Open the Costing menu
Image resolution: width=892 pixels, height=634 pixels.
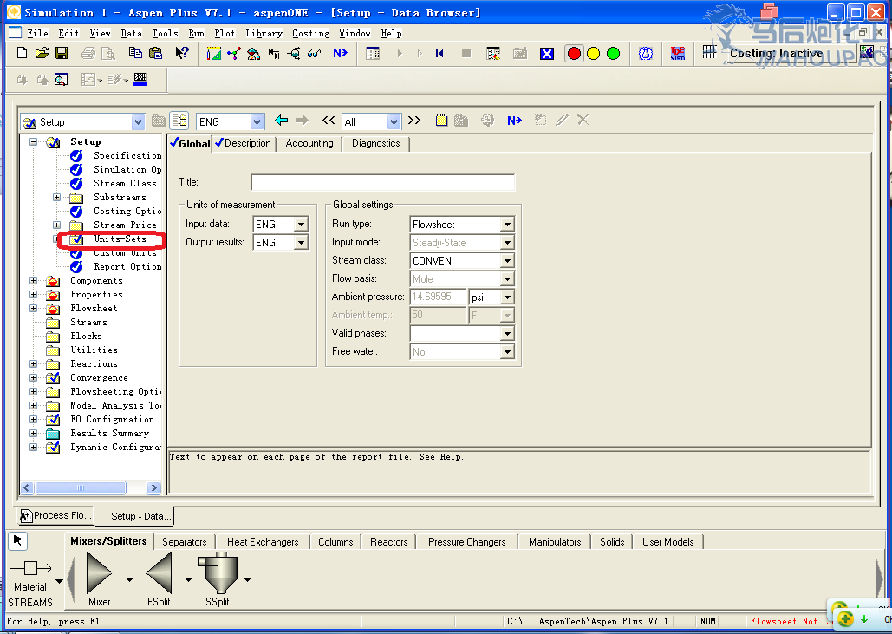[310, 33]
